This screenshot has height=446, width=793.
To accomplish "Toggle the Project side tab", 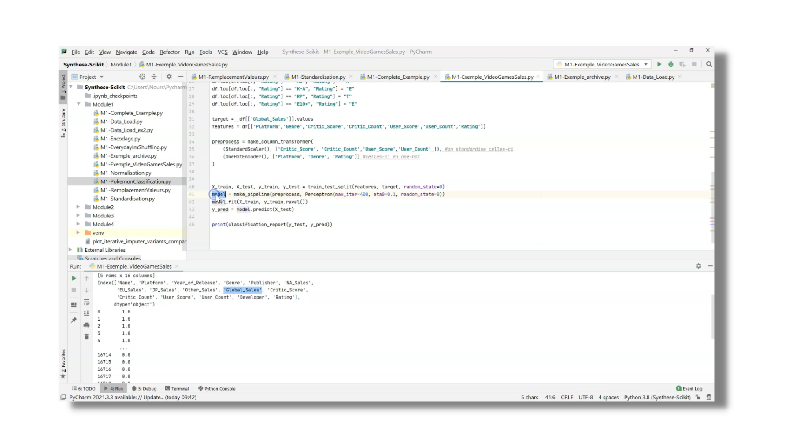I will [x=63, y=87].
